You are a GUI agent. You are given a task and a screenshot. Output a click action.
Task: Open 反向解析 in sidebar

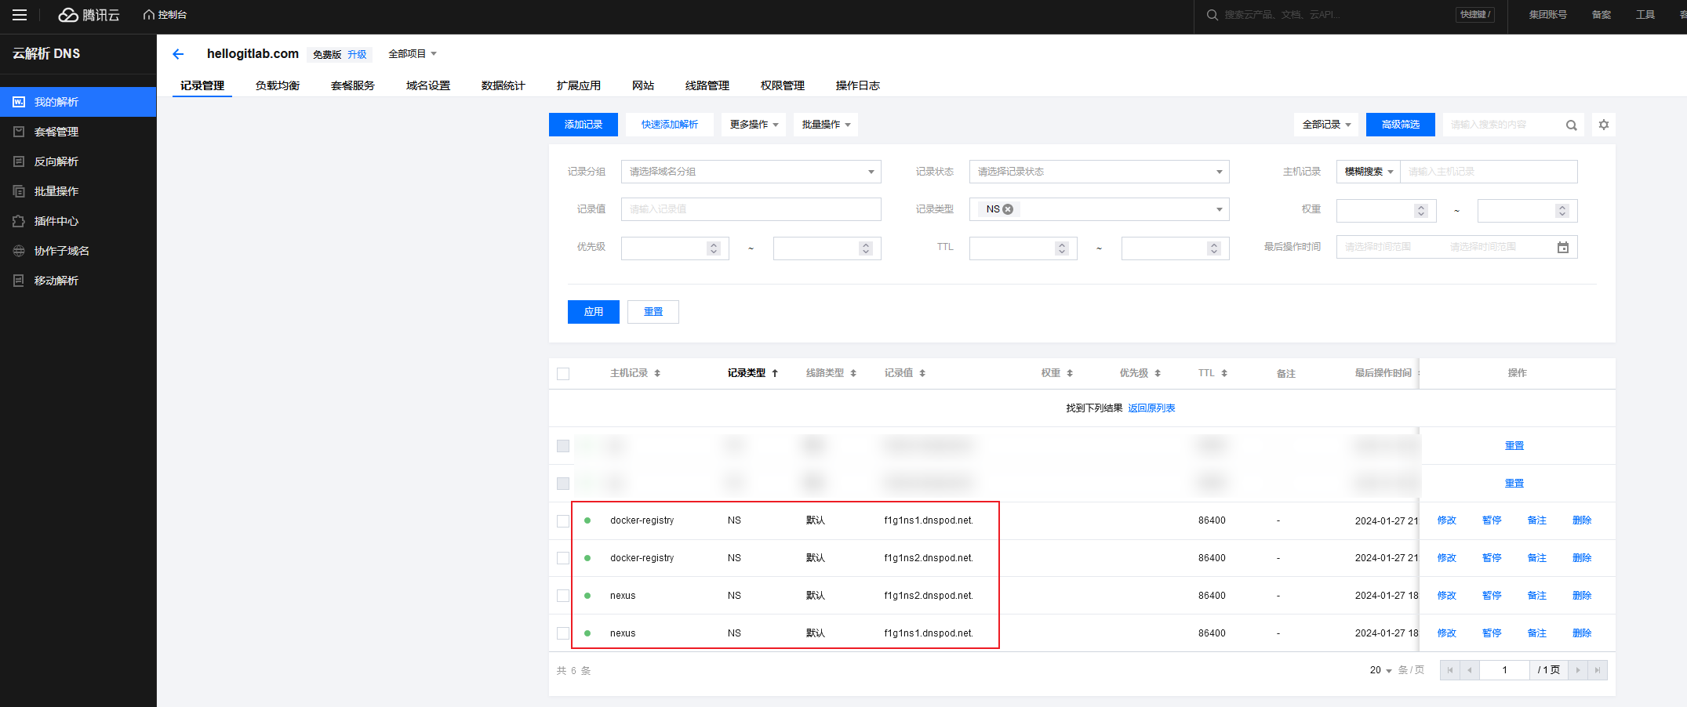tap(78, 161)
